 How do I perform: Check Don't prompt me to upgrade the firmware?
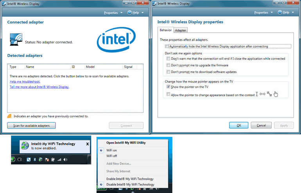click(x=168, y=65)
